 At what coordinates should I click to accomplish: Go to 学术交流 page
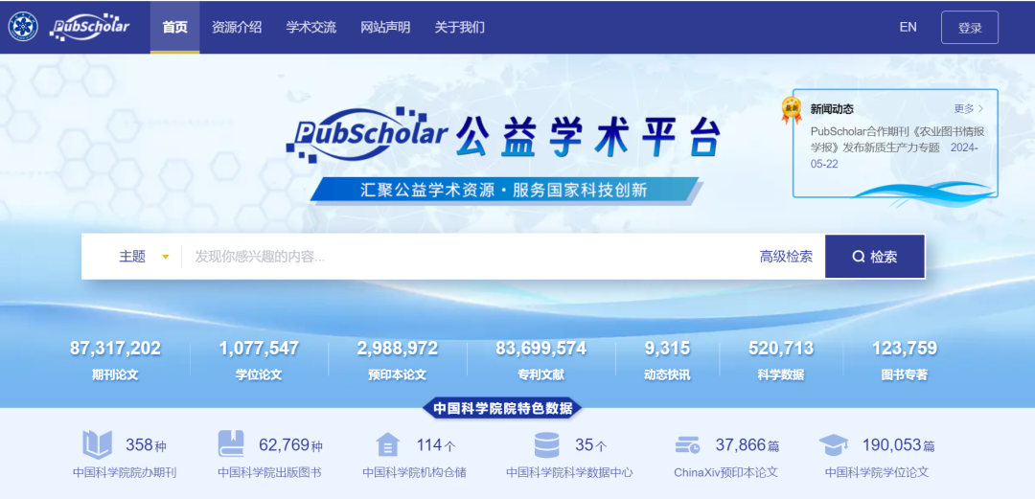pyautogui.click(x=310, y=27)
